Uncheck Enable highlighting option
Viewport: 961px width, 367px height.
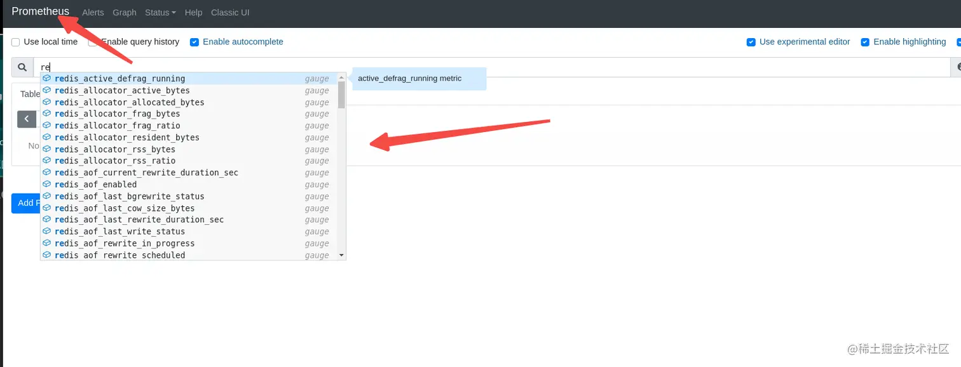[865, 42]
